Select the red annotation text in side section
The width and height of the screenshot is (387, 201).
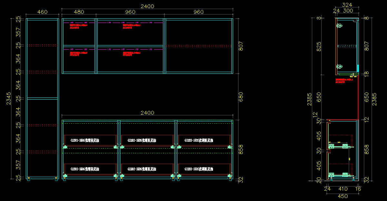344,81
